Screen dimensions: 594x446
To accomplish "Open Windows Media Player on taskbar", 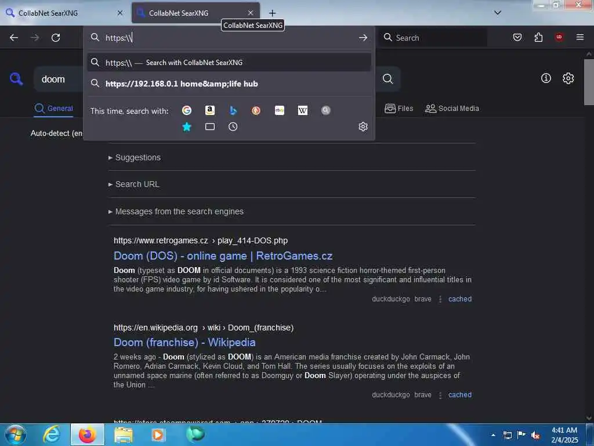I will (x=158, y=434).
